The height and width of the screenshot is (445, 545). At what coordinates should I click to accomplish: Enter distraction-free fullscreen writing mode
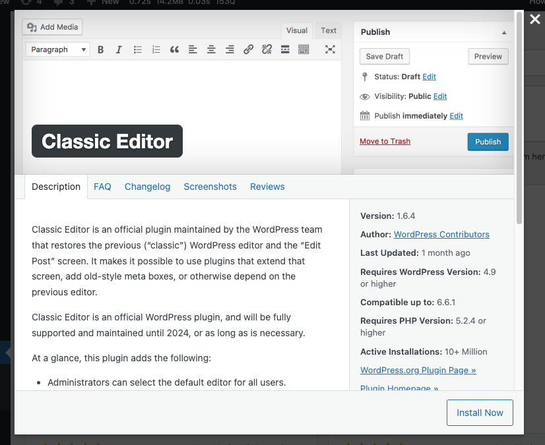(330, 49)
